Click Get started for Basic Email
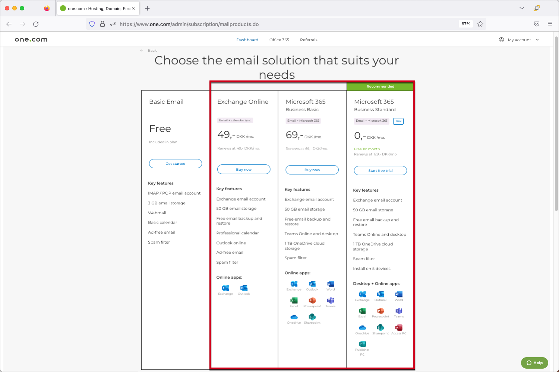 tap(176, 163)
